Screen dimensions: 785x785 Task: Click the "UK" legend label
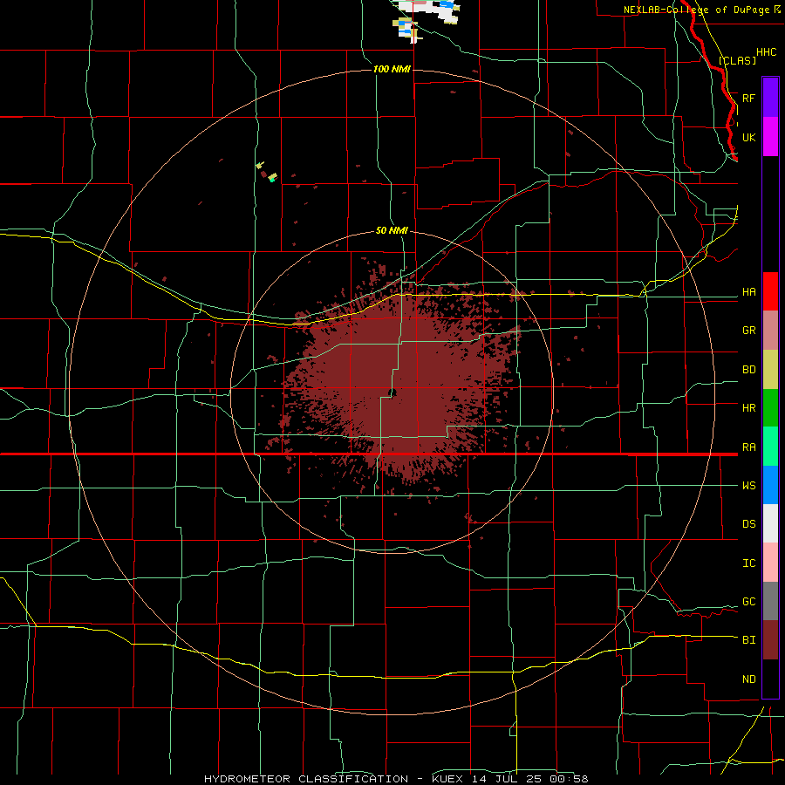748,137
